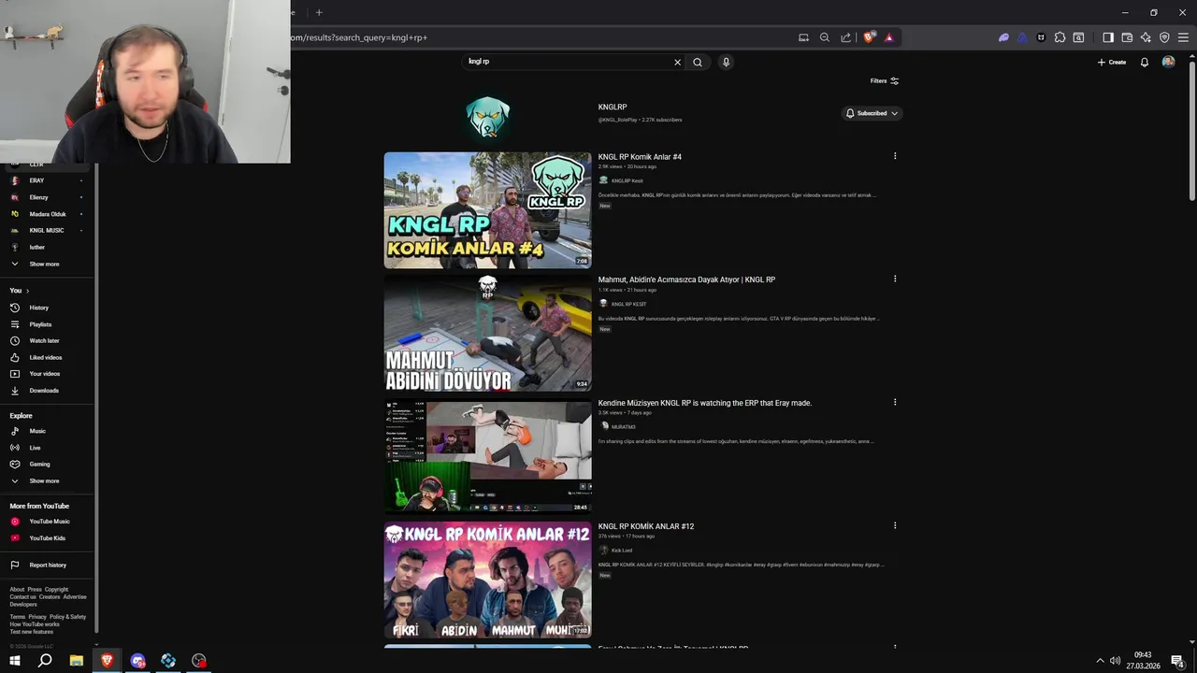Open more options for KNGL RP Komik Anlar #4
Image resolution: width=1197 pixels, height=673 pixels.
click(895, 156)
